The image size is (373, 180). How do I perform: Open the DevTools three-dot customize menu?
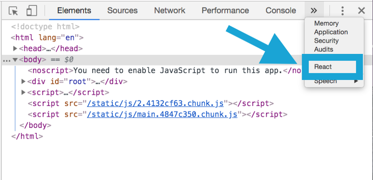point(342,11)
